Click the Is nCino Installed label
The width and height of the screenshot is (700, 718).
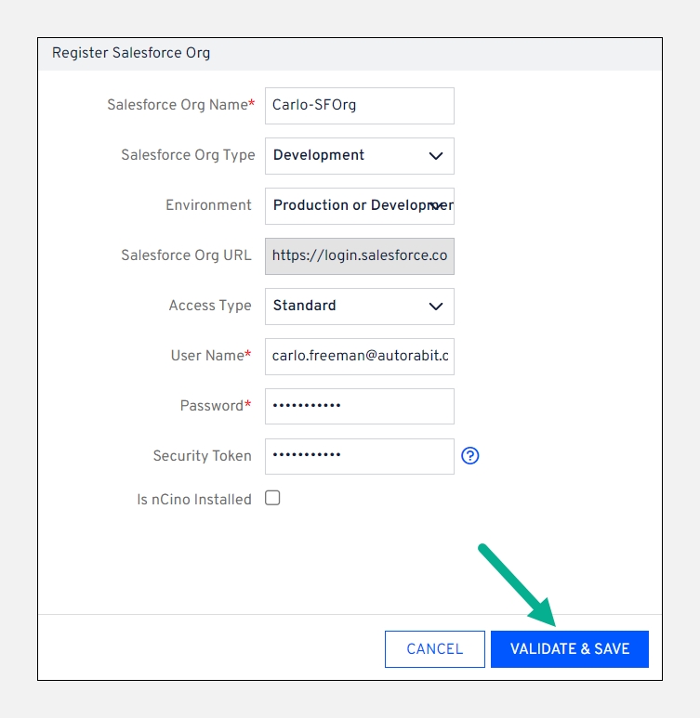194,500
